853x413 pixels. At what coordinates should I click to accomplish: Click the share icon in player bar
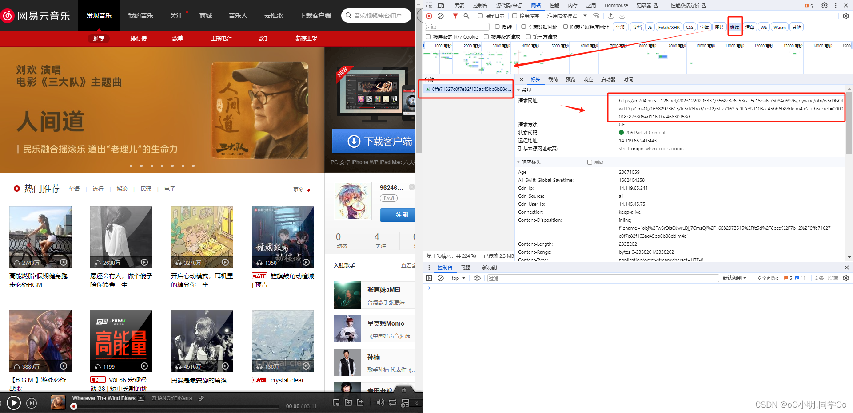[x=360, y=403]
